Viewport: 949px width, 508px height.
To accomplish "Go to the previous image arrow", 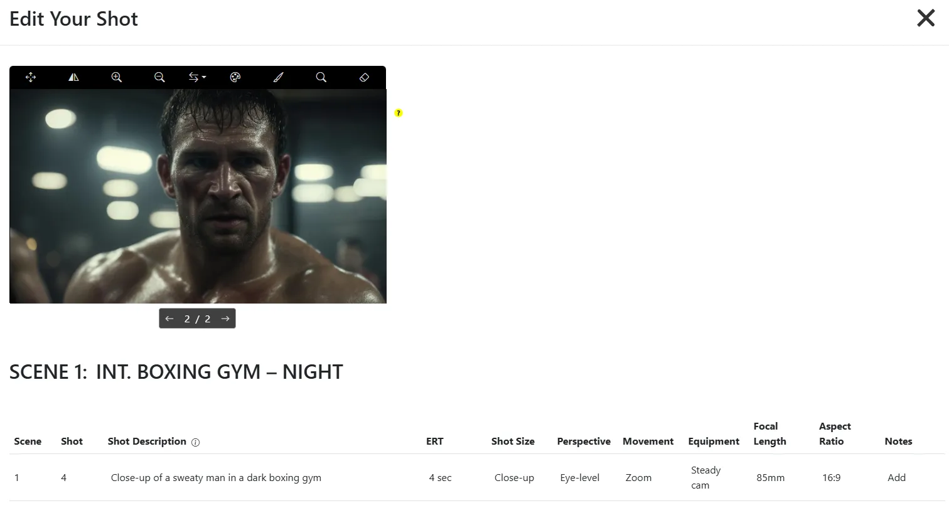I will click(x=169, y=319).
